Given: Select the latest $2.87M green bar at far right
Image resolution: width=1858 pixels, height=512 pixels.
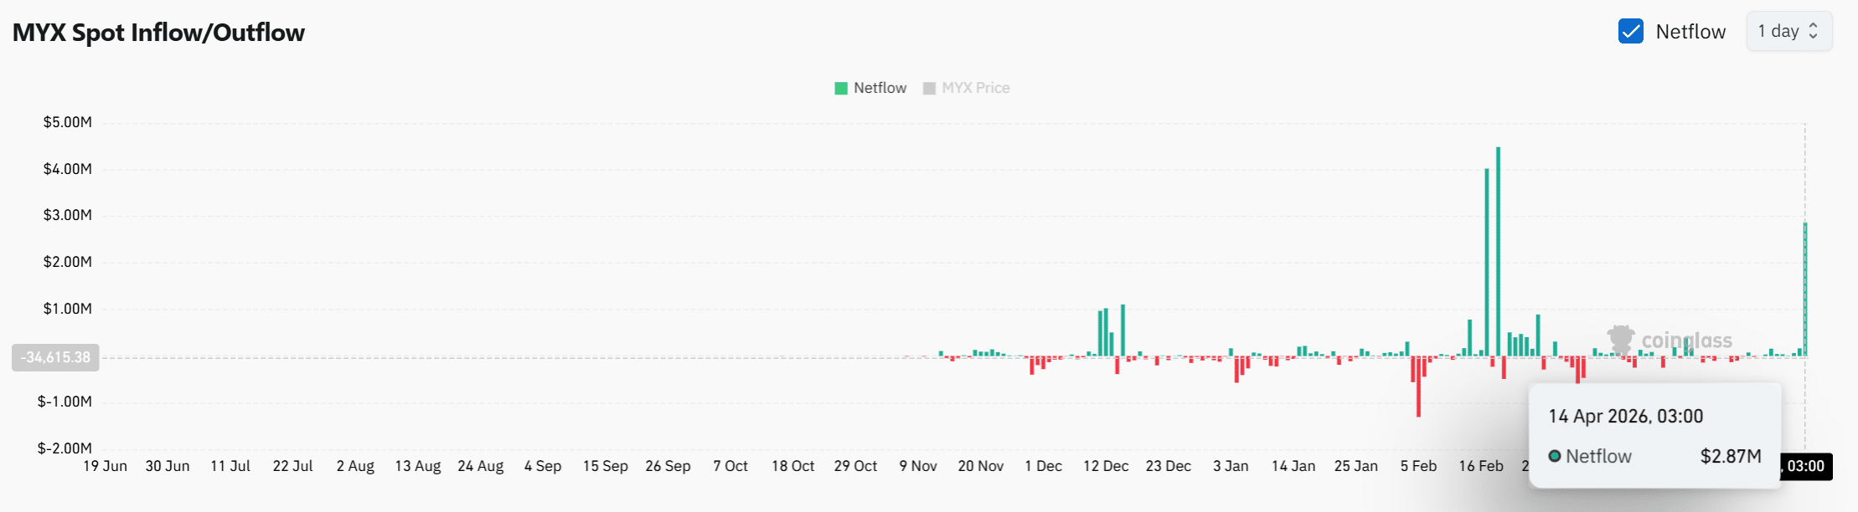Looking at the screenshot, I should [1805, 289].
